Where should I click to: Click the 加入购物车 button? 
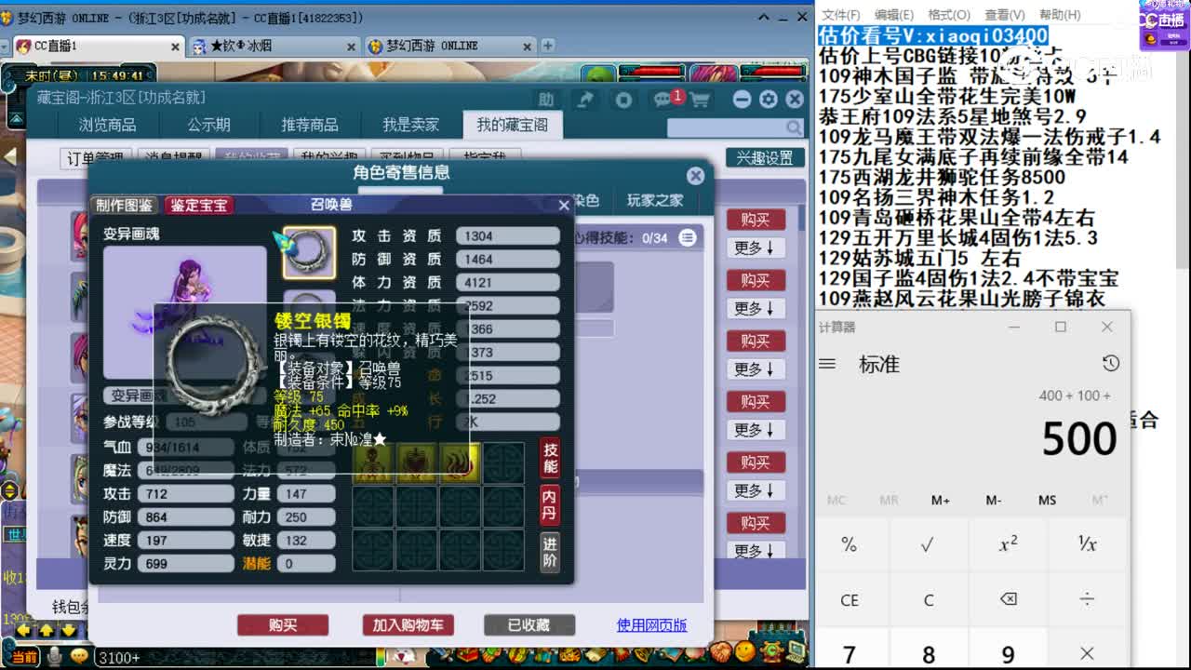click(408, 625)
